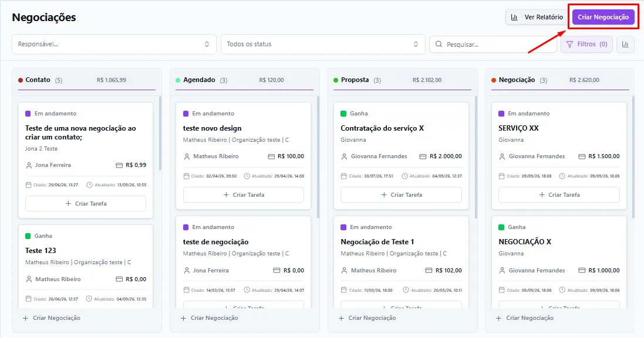Click the card icon beside R$ 0,99
Viewport: 644px width, 338px height.
119,166
